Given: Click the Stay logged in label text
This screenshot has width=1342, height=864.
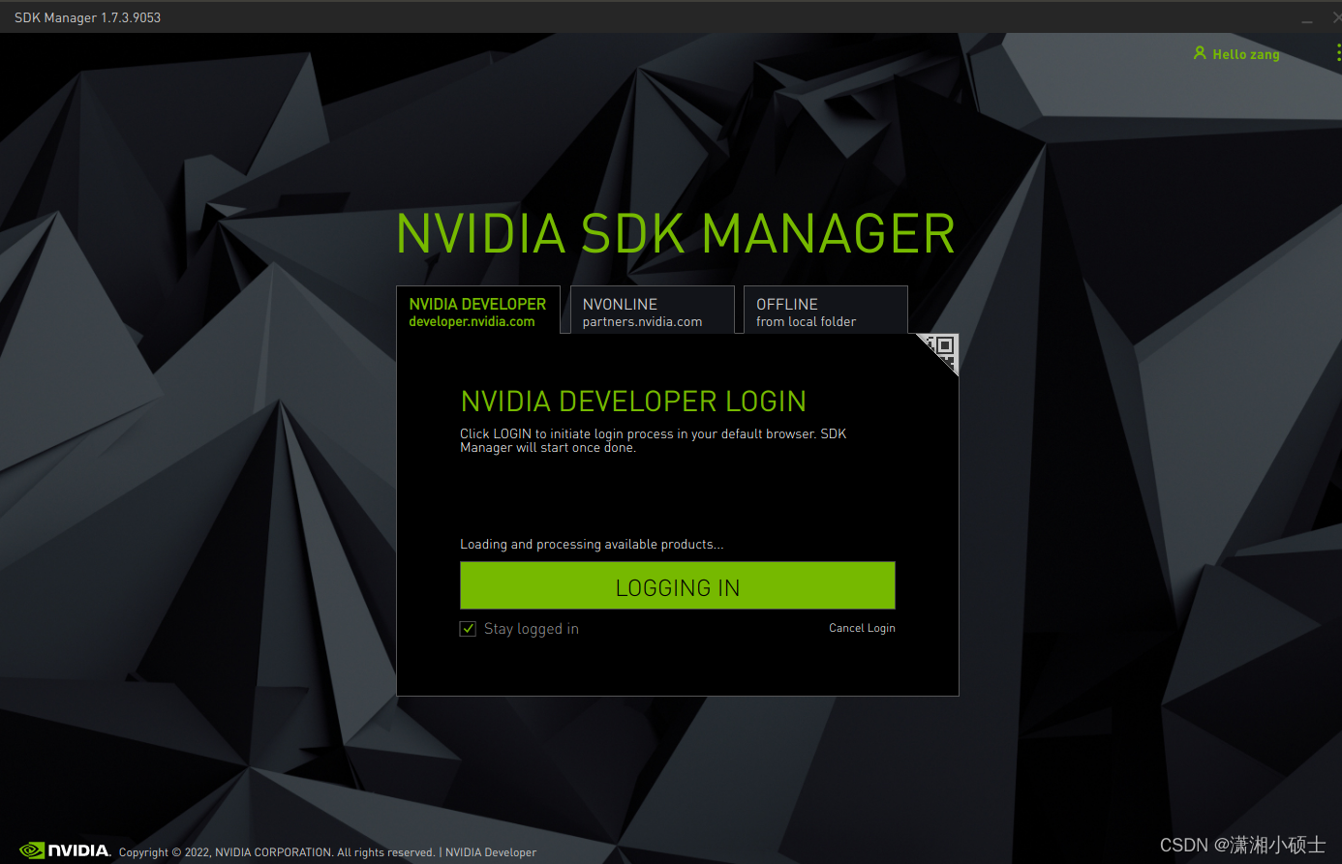Looking at the screenshot, I should point(532,629).
